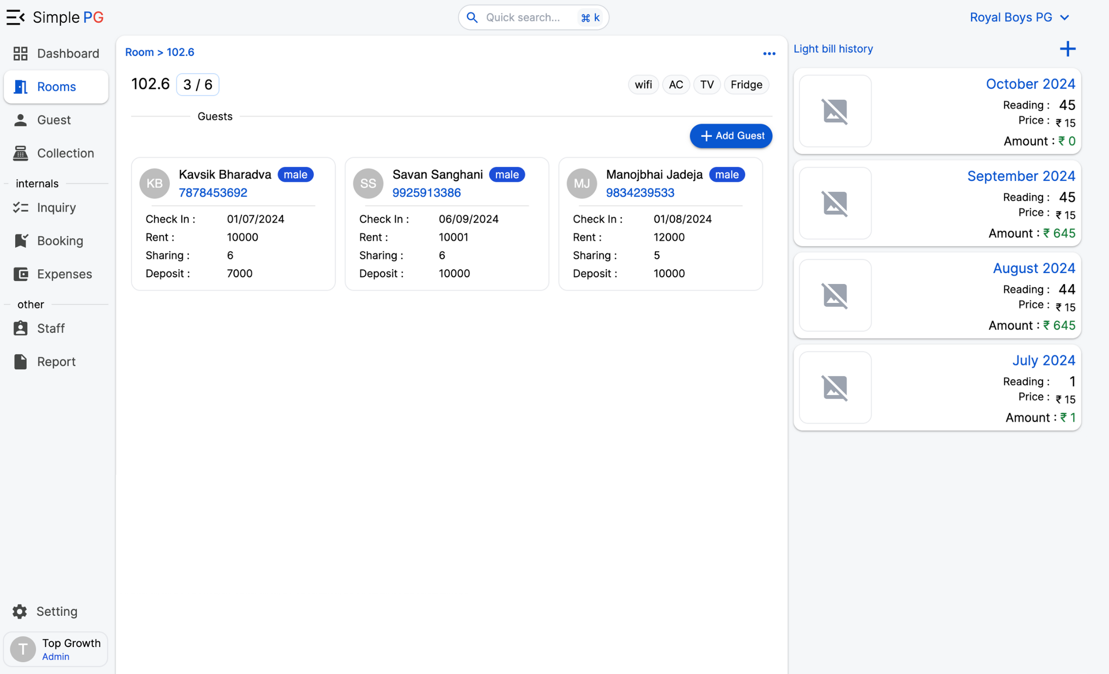Click the Booking bookmark icon
This screenshot has width=1109, height=674.
point(20,241)
